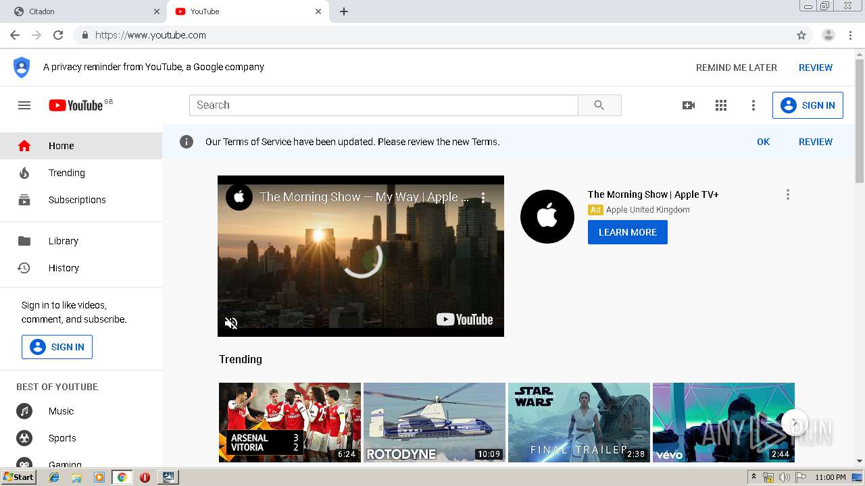Open the YouTube apps grid icon
The height and width of the screenshot is (486, 865).
721,105
